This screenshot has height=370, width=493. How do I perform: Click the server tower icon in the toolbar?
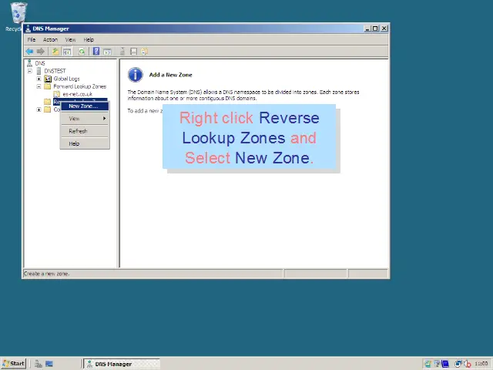[122, 52]
